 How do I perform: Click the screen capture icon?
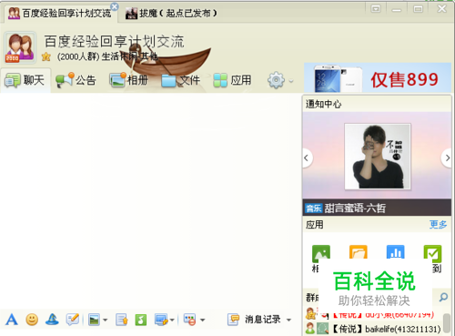pos(161,320)
